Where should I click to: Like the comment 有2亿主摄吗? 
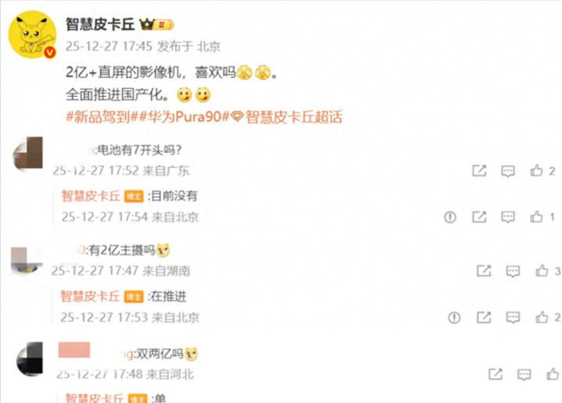tap(542, 271)
